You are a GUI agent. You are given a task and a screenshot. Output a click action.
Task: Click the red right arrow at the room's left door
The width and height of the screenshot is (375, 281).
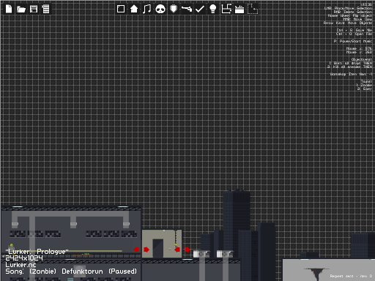[146, 250]
